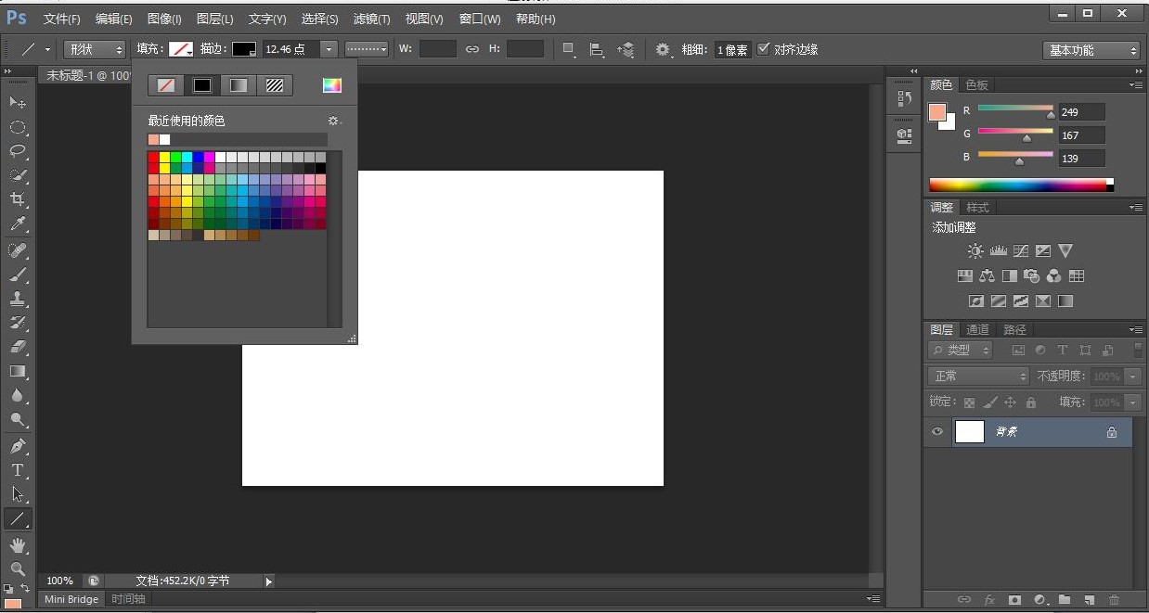Select the Brush tool
Viewport: 1149px width, 613px height.
18,275
